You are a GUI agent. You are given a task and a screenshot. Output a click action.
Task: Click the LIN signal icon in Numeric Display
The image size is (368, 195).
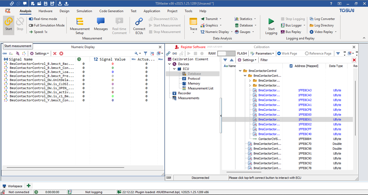click(11, 54)
